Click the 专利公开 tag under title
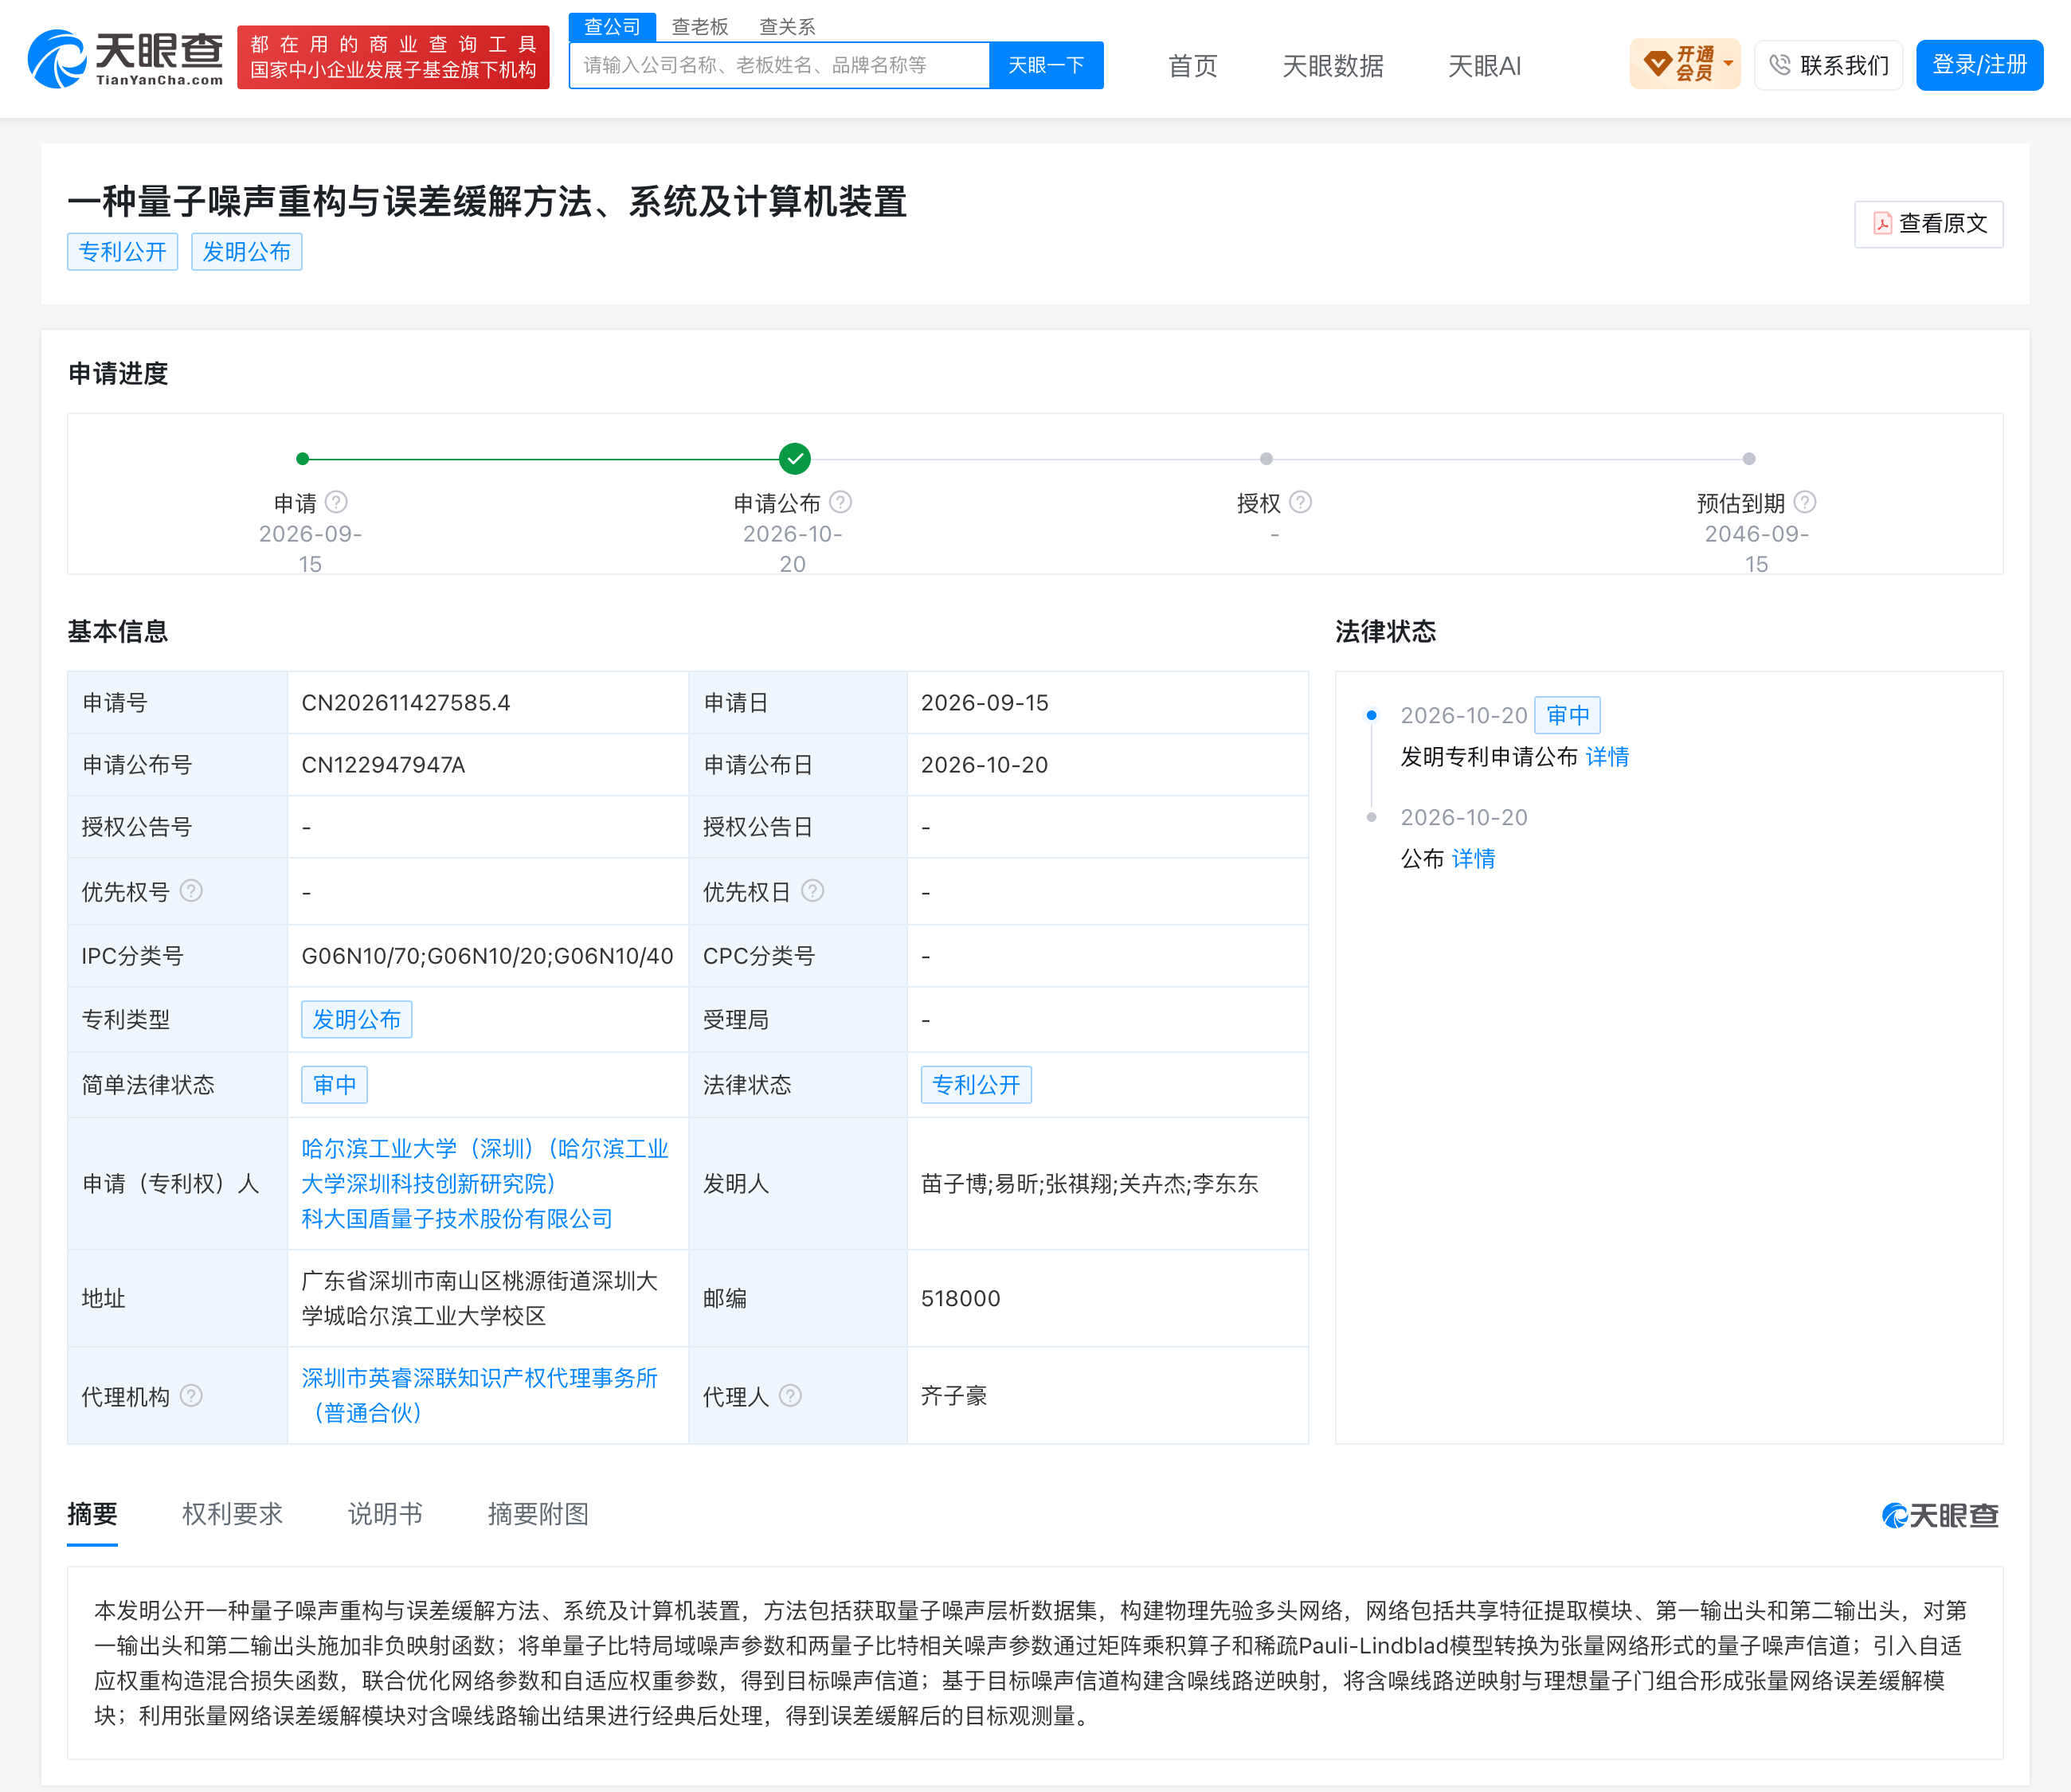 point(122,252)
